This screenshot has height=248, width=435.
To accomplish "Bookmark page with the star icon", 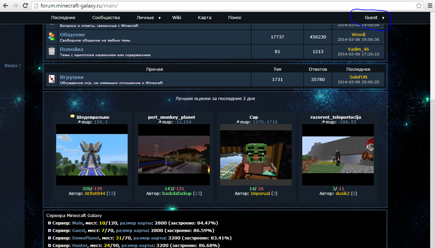I will click(419, 6).
